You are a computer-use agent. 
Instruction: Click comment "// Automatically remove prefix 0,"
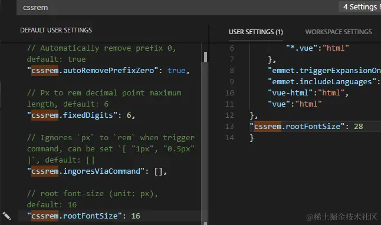(x=101, y=48)
